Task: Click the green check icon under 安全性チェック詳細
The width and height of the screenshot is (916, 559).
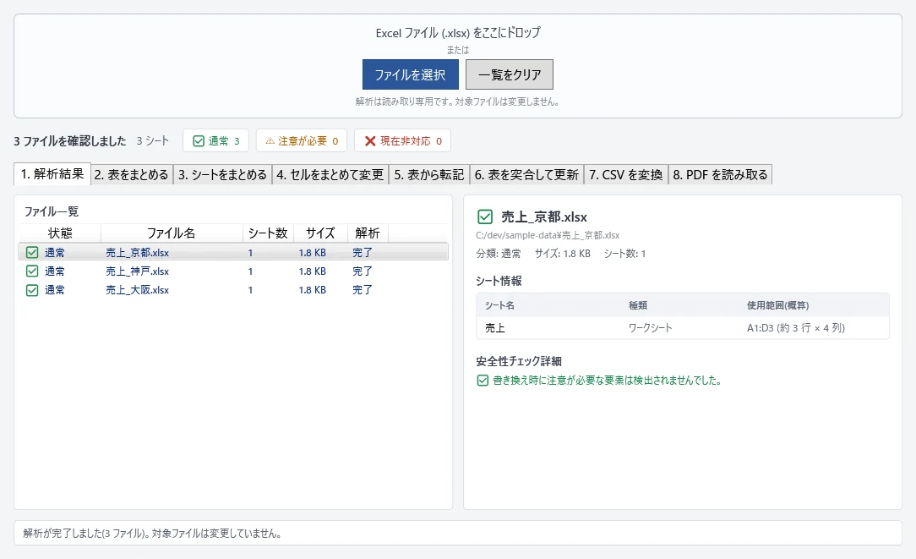Action: (483, 381)
